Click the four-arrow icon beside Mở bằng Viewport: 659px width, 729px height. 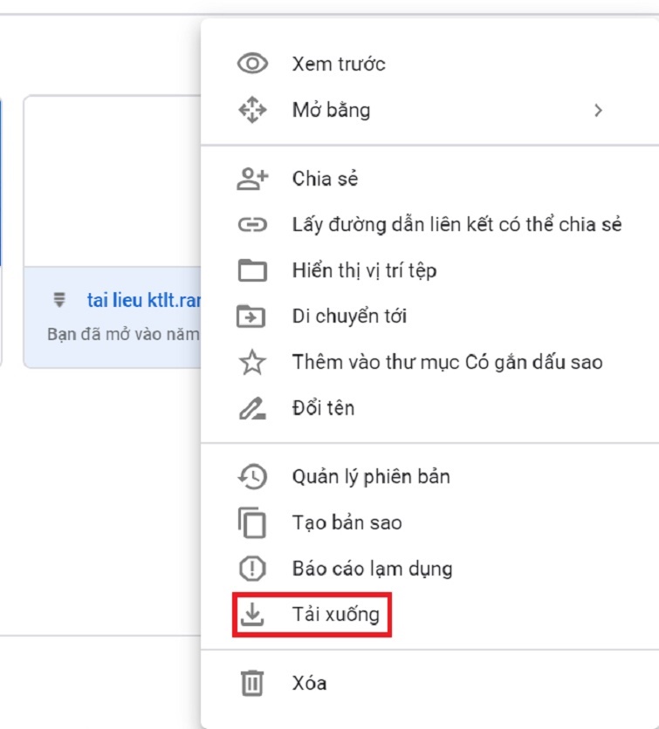pos(252,110)
